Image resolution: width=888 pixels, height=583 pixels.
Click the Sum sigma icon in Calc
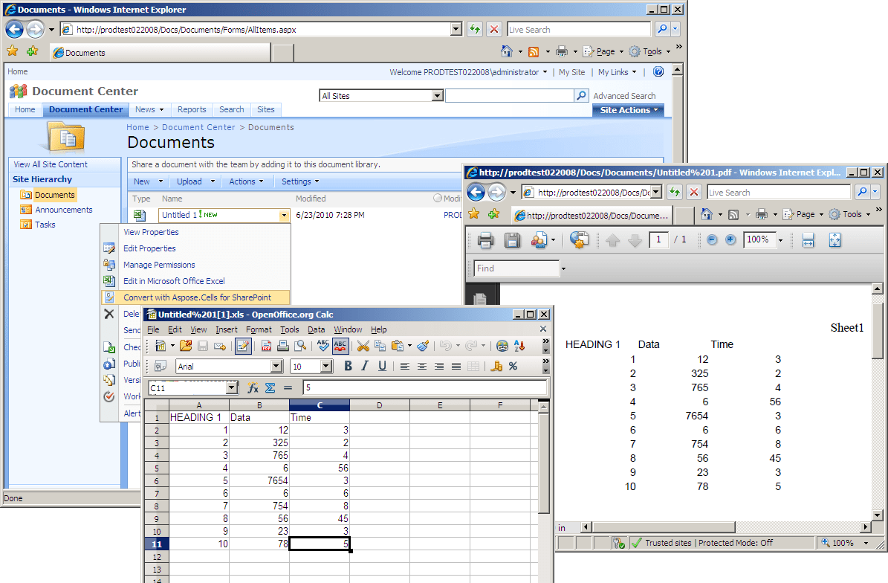pyautogui.click(x=270, y=387)
